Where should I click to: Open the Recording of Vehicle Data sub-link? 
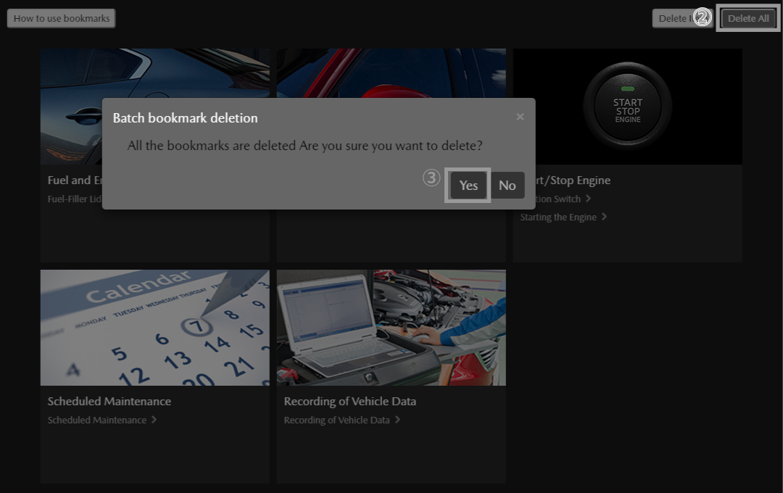[336, 420]
